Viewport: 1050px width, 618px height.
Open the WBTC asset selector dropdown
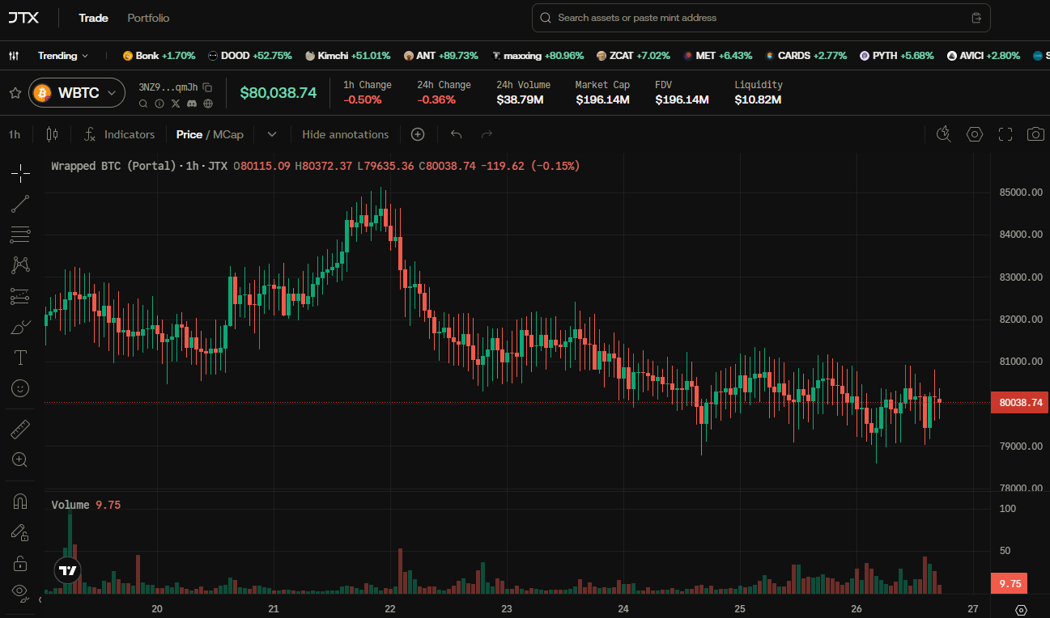tap(77, 93)
